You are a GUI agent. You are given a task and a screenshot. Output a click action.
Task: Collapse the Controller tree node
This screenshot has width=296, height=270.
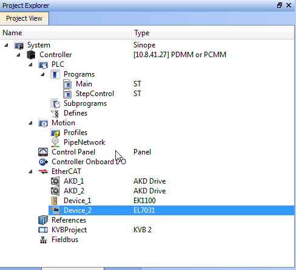coord(18,55)
